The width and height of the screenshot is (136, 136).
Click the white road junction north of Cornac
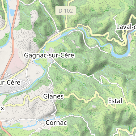[54, 114]
